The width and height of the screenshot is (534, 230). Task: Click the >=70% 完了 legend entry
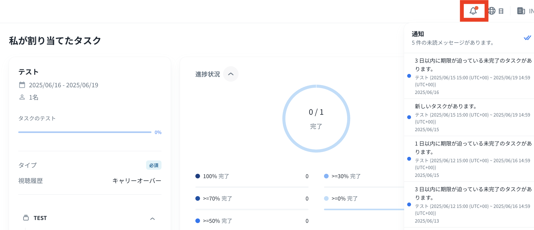(217, 199)
